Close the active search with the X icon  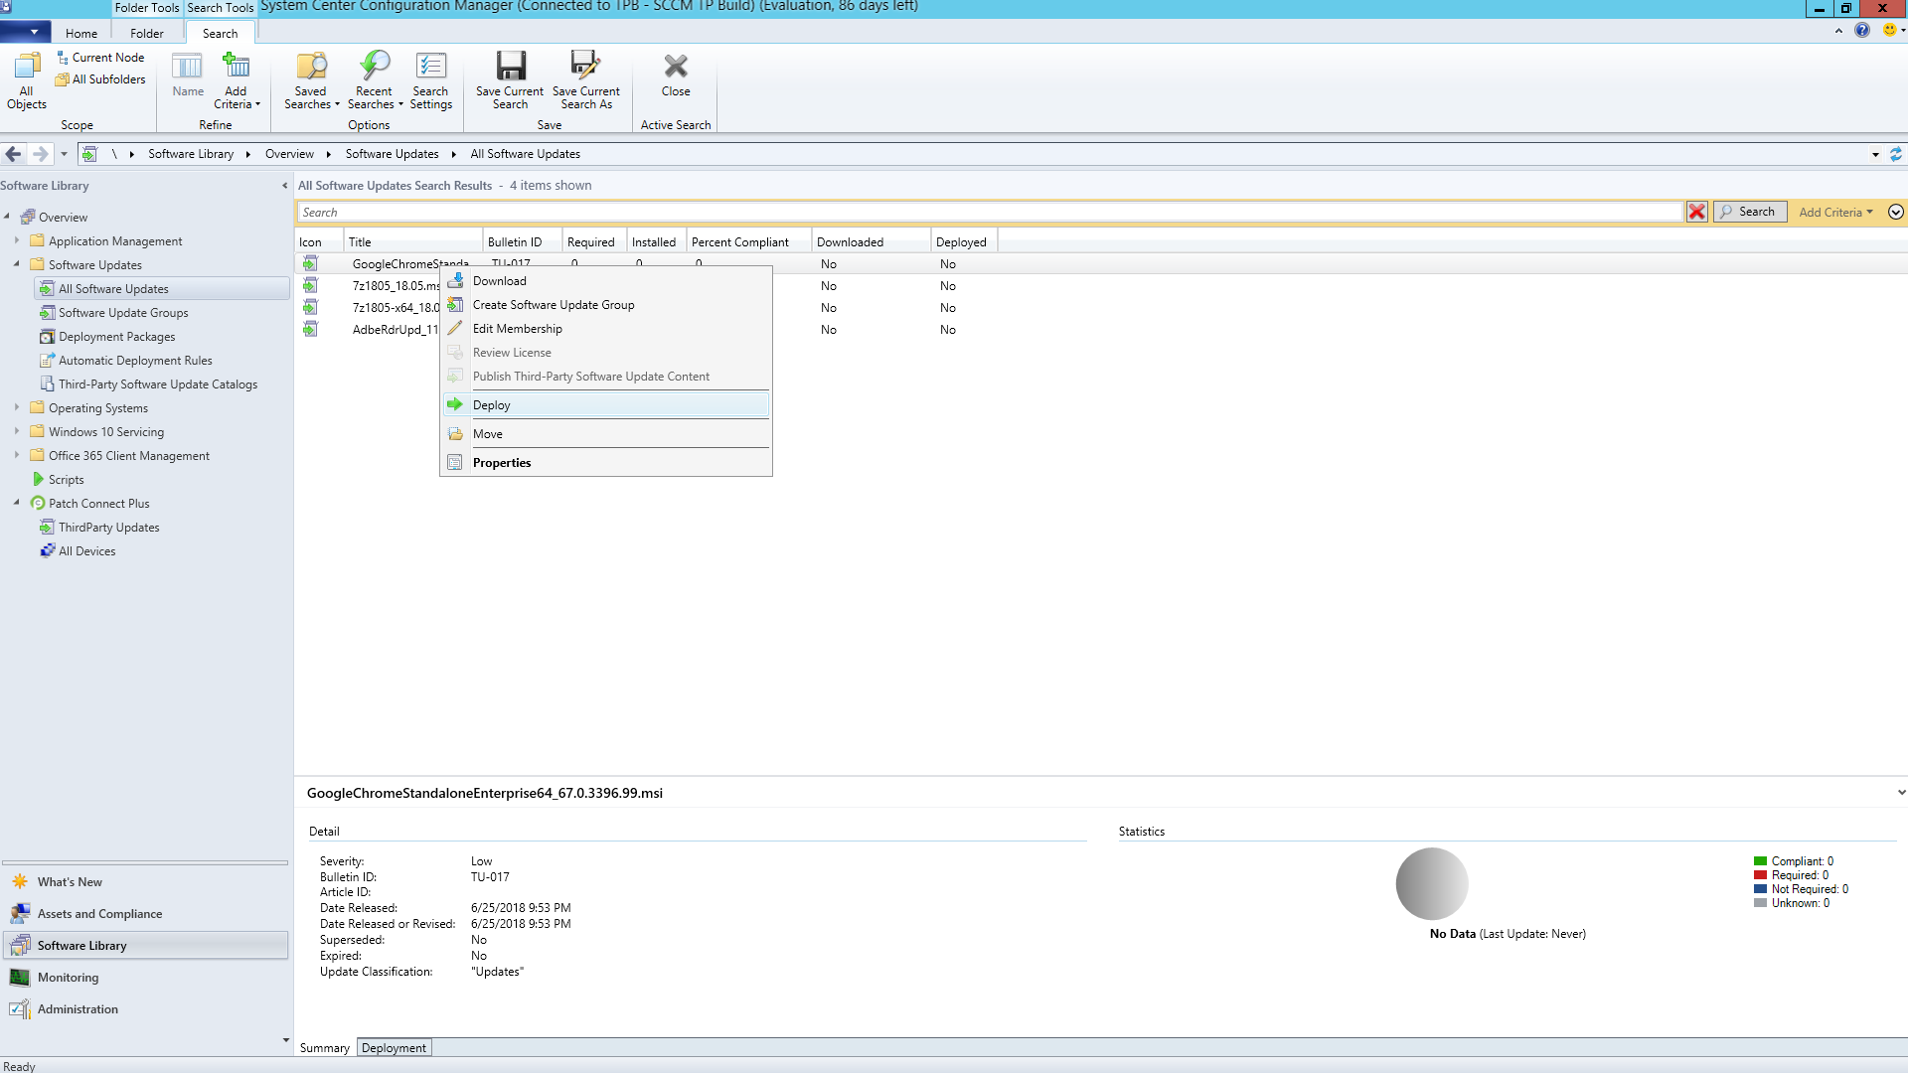676,67
